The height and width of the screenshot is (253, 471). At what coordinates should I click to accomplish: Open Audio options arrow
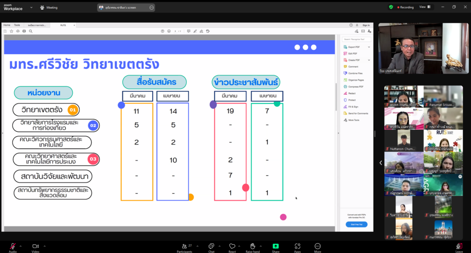click(x=20, y=246)
